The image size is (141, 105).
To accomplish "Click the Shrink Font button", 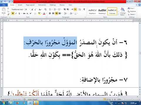I will click(35, 9).
